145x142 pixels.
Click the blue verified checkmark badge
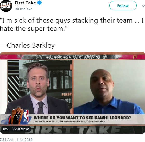click(x=39, y=3)
